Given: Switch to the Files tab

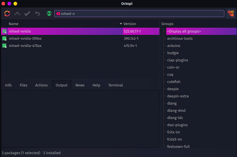Looking at the screenshot, I should 23,85.
